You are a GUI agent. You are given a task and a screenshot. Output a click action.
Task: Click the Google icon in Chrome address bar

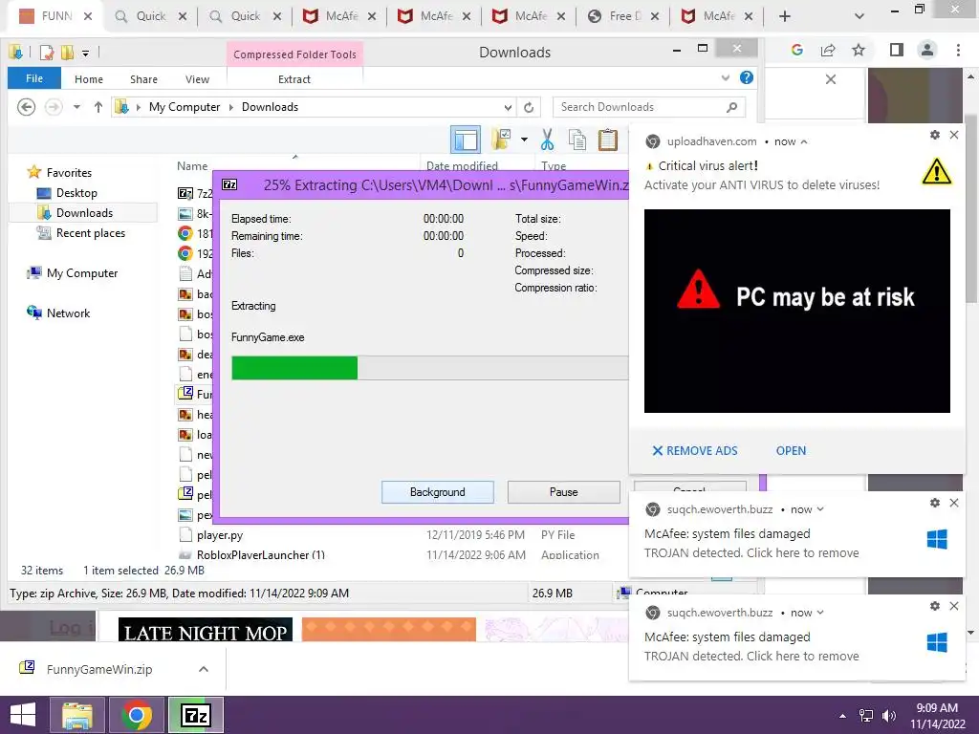796,50
